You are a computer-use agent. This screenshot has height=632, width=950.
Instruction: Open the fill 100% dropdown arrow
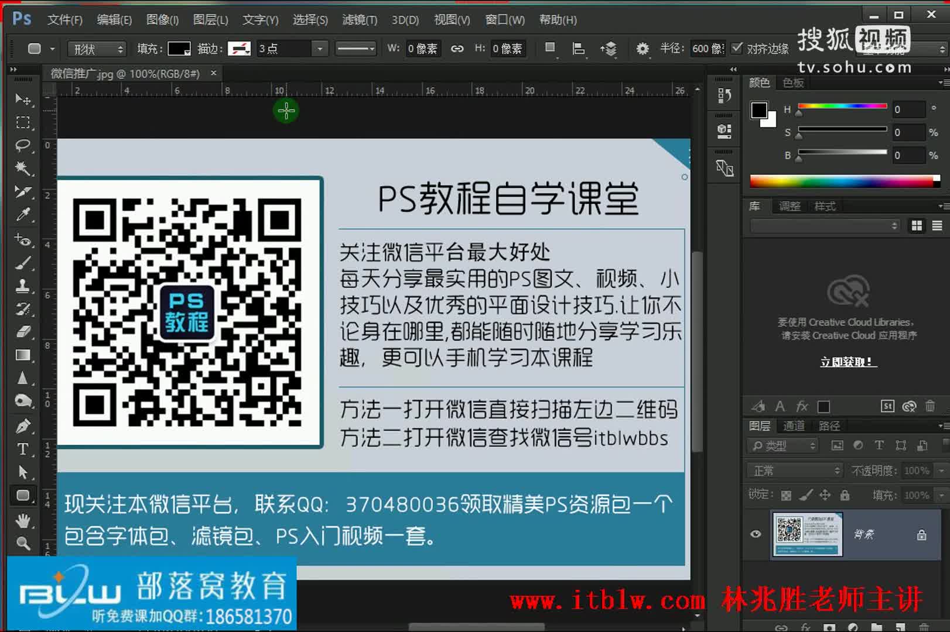942,495
